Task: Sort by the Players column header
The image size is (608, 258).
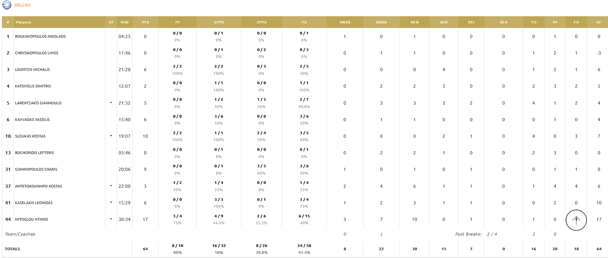Action: [23, 22]
